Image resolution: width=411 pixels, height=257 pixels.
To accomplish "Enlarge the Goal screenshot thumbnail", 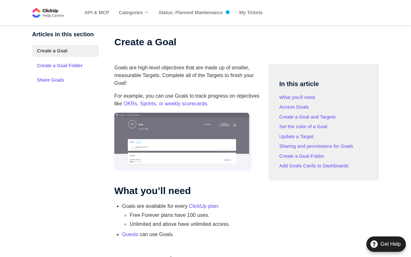I will [x=182, y=141].
